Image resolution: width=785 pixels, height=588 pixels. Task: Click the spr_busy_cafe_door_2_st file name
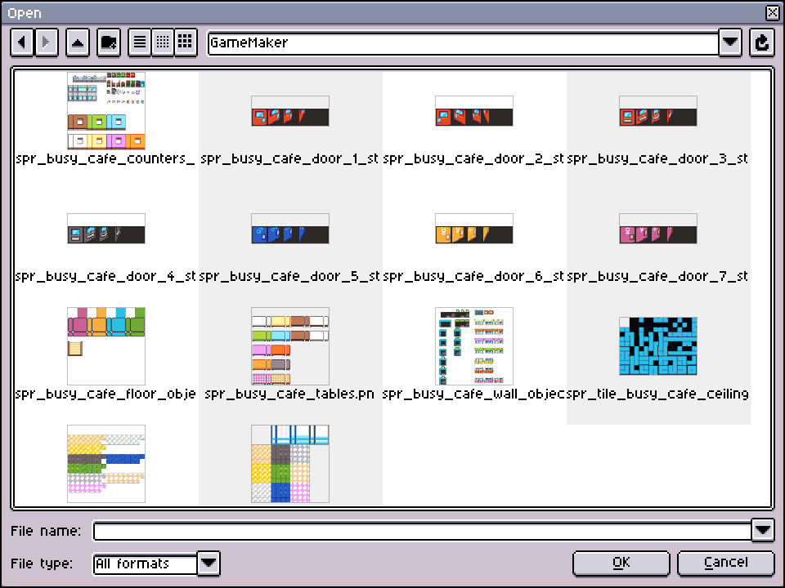(473, 159)
